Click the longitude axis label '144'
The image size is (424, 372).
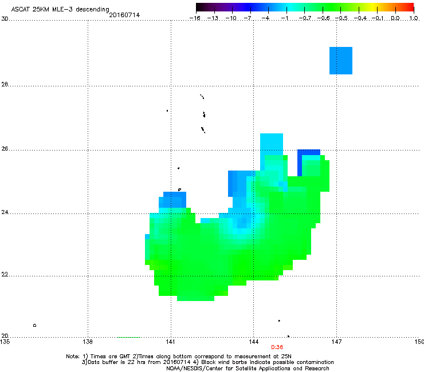tap(253, 342)
